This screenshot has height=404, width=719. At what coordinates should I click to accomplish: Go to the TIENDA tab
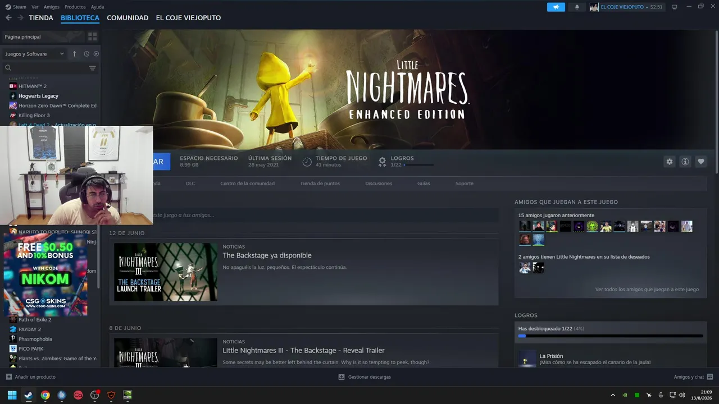click(41, 18)
